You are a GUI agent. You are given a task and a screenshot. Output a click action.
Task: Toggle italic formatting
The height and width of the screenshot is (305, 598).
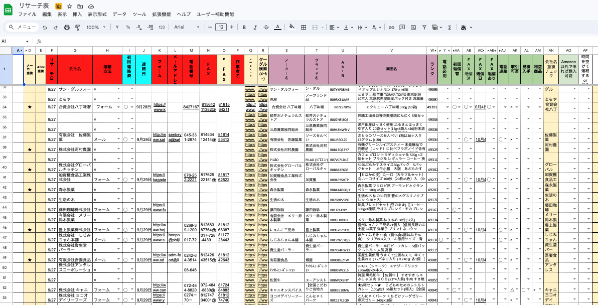coord(255,28)
